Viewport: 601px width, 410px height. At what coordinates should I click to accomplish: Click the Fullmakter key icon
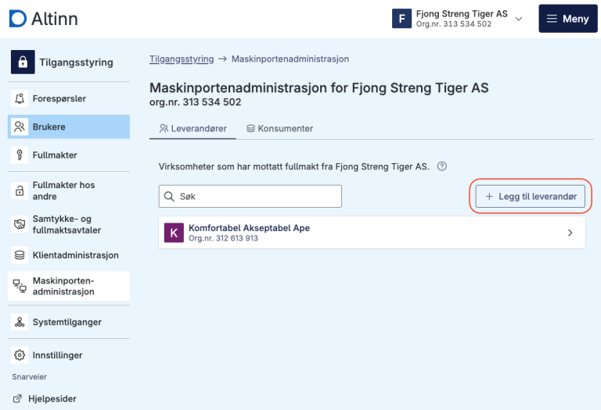[20, 155]
